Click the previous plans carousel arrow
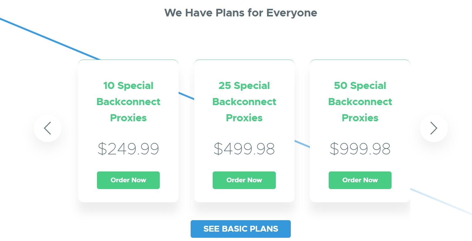Screen dimensions: 472x241 click(48, 128)
